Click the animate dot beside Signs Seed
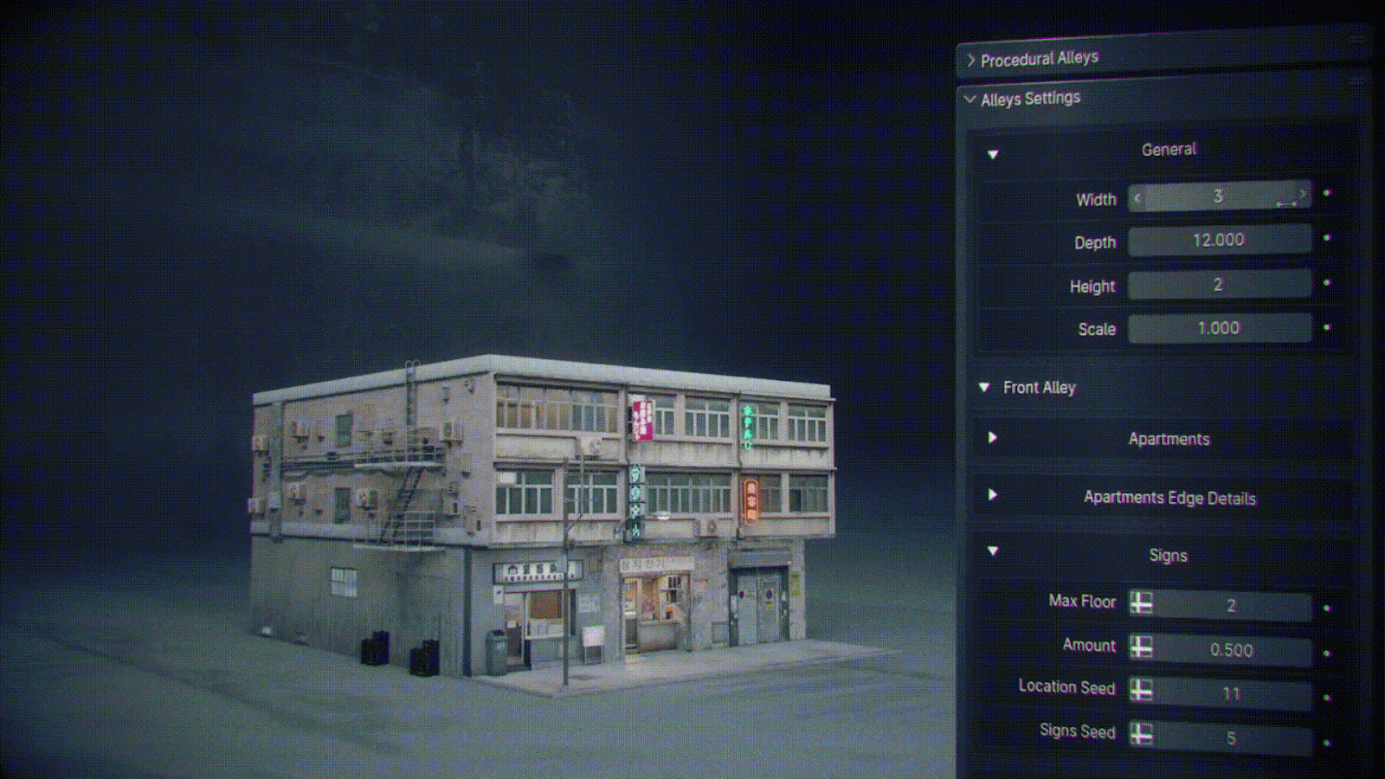1385x779 pixels. point(1327,743)
